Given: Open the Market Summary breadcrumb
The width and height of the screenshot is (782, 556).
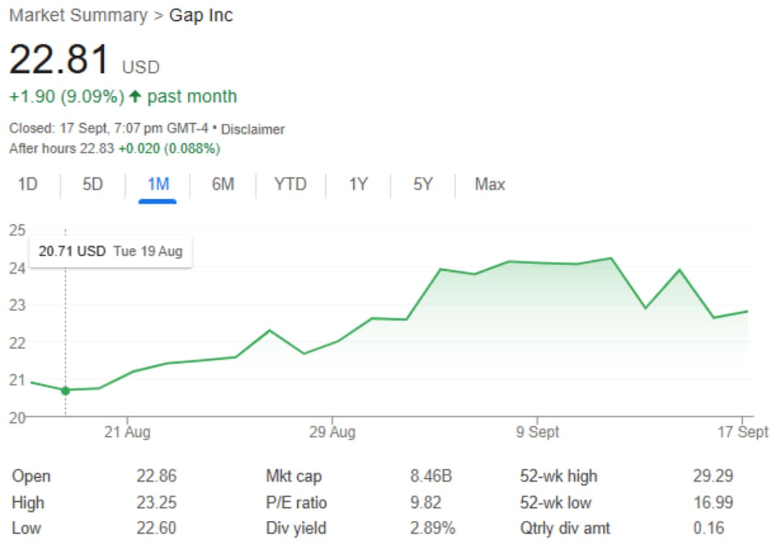Looking at the screenshot, I should (x=78, y=16).
